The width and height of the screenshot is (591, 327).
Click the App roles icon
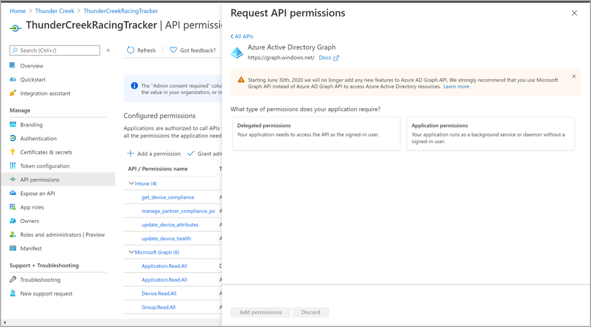tap(12, 207)
